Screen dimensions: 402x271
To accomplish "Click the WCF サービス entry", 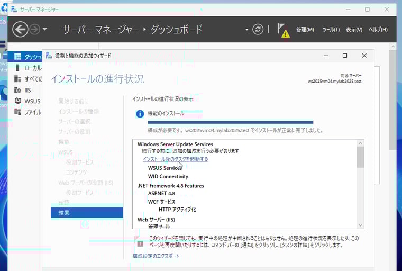I will (161, 202).
